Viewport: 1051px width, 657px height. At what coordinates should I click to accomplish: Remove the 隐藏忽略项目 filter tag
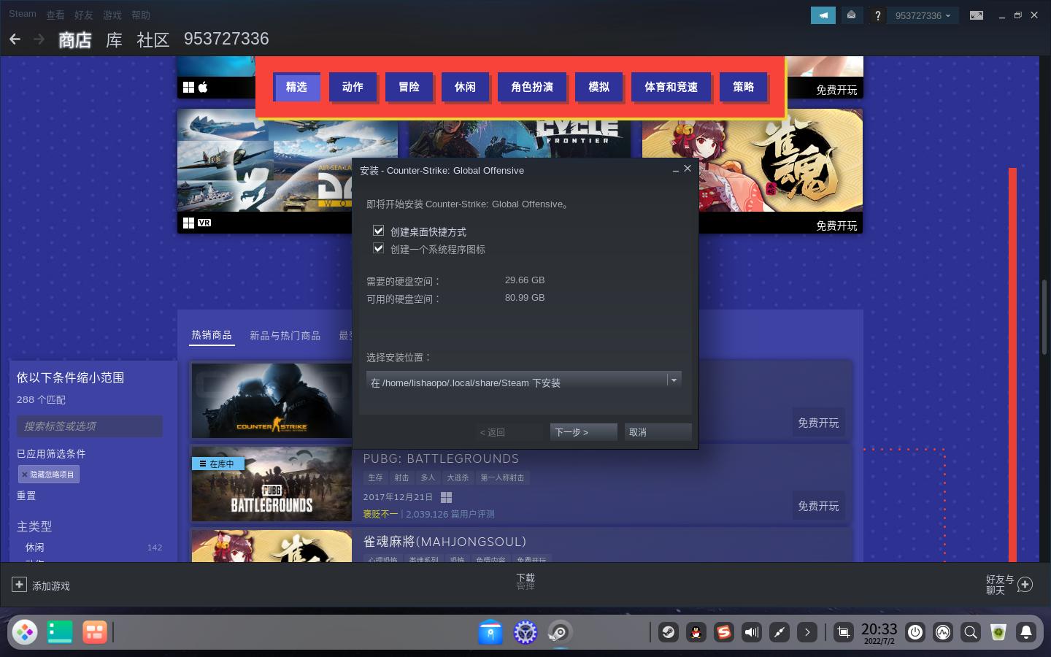[x=25, y=474]
